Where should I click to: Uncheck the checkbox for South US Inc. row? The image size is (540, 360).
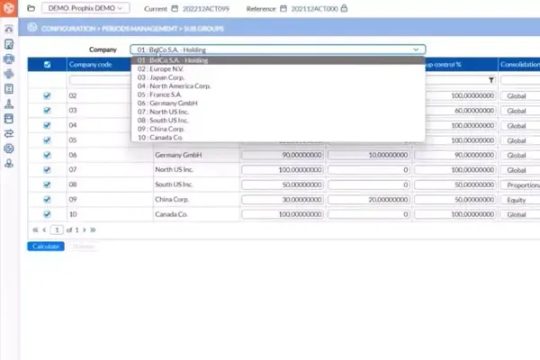coord(47,184)
